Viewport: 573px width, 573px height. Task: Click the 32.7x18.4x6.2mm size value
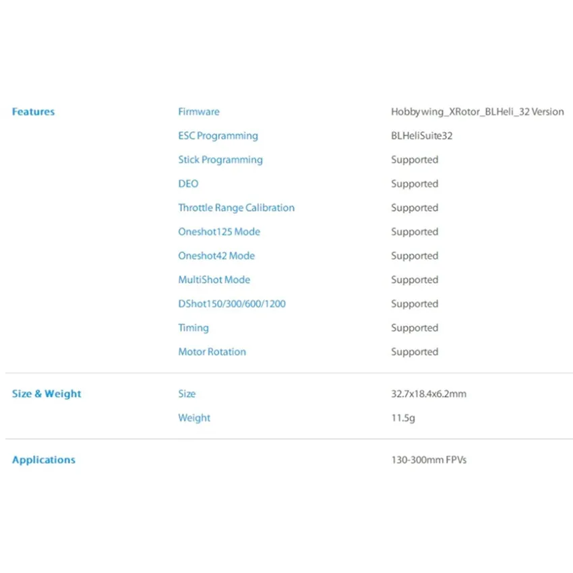click(429, 394)
